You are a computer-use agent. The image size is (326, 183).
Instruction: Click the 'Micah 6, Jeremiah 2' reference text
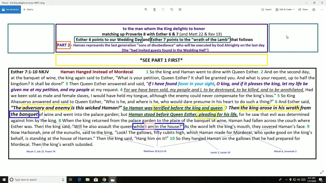click(285, 151)
